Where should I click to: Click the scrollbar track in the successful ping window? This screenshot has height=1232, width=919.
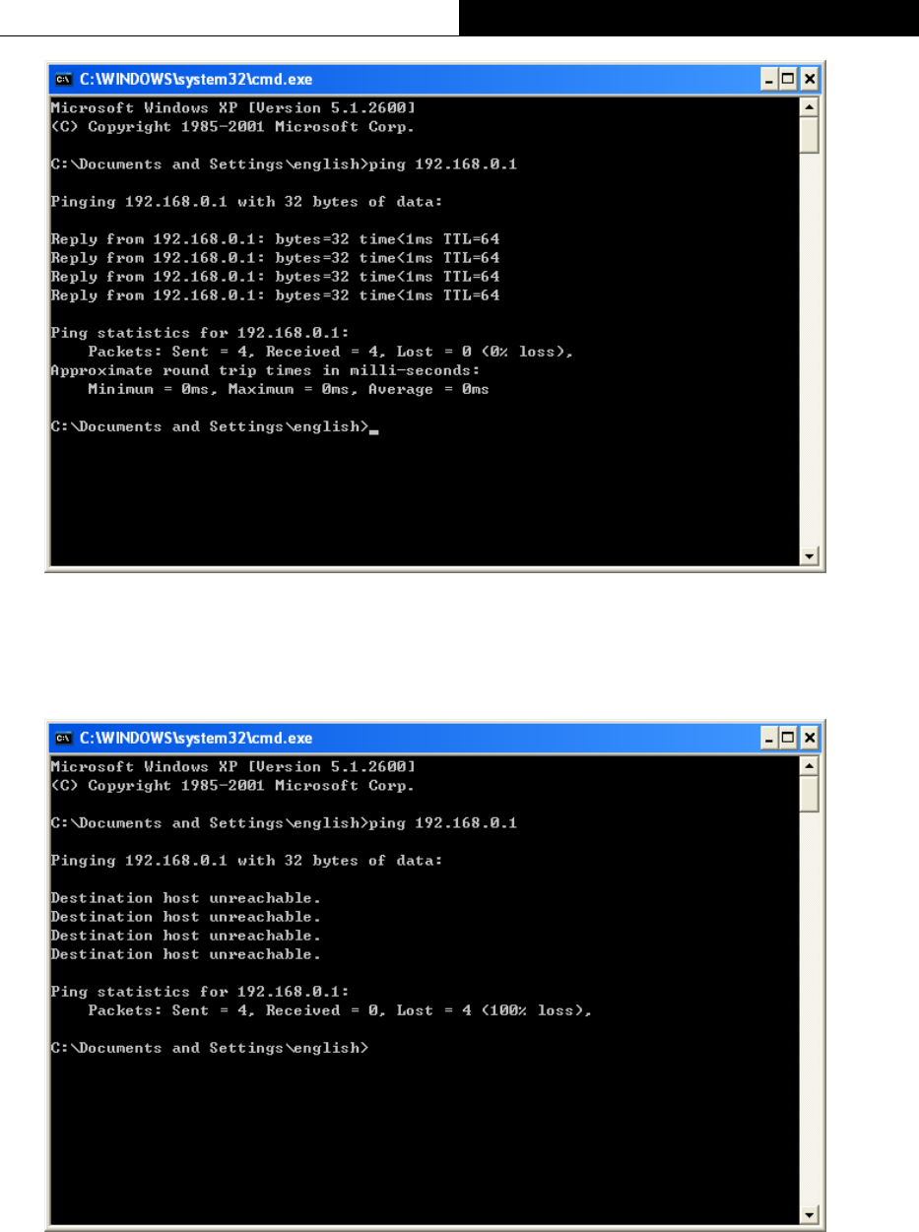810,350
